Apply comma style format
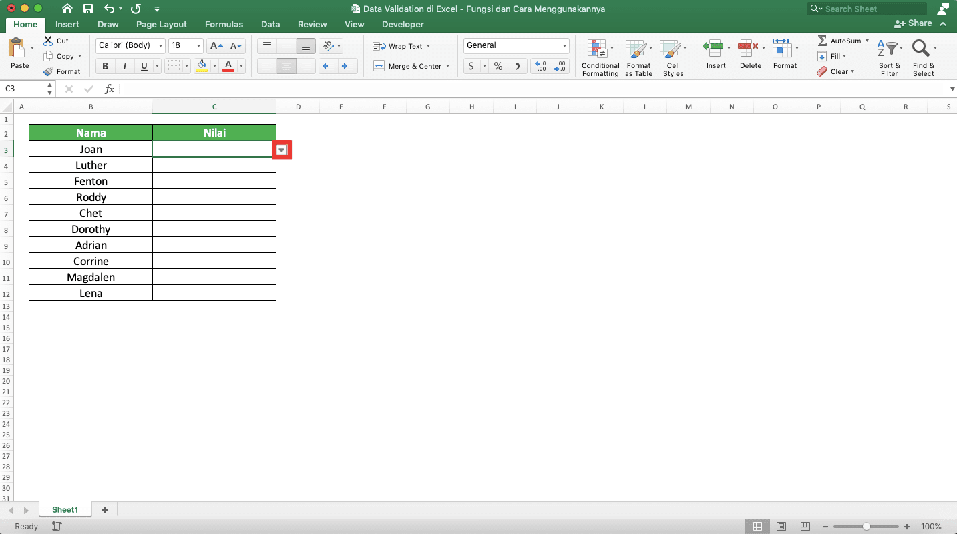The image size is (957, 534). 518,66
